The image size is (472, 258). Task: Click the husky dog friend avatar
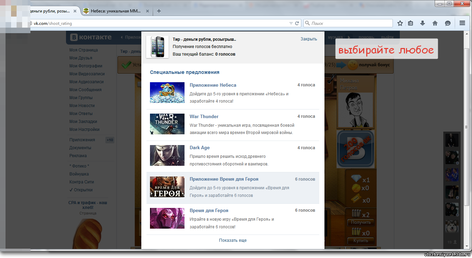pyautogui.click(x=452, y=227)
